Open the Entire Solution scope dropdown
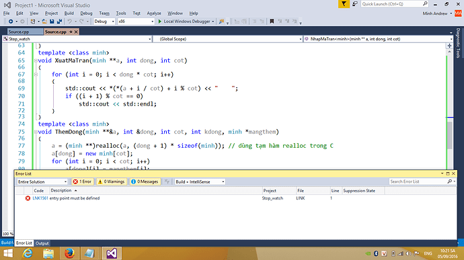 [42, 181]
